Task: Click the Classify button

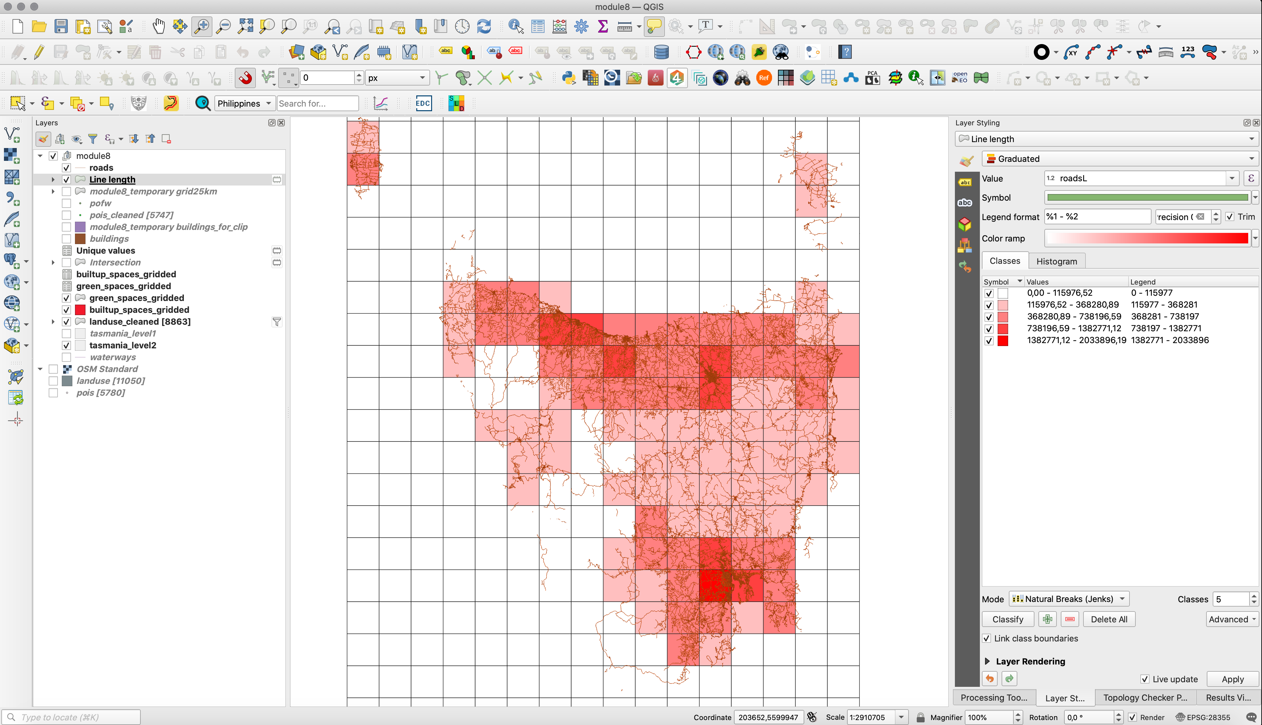Action: click(x=1008, y=619)
